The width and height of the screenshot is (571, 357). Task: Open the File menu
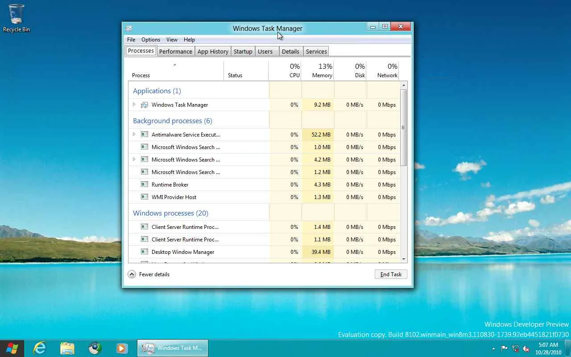click(x=131, y=40)
